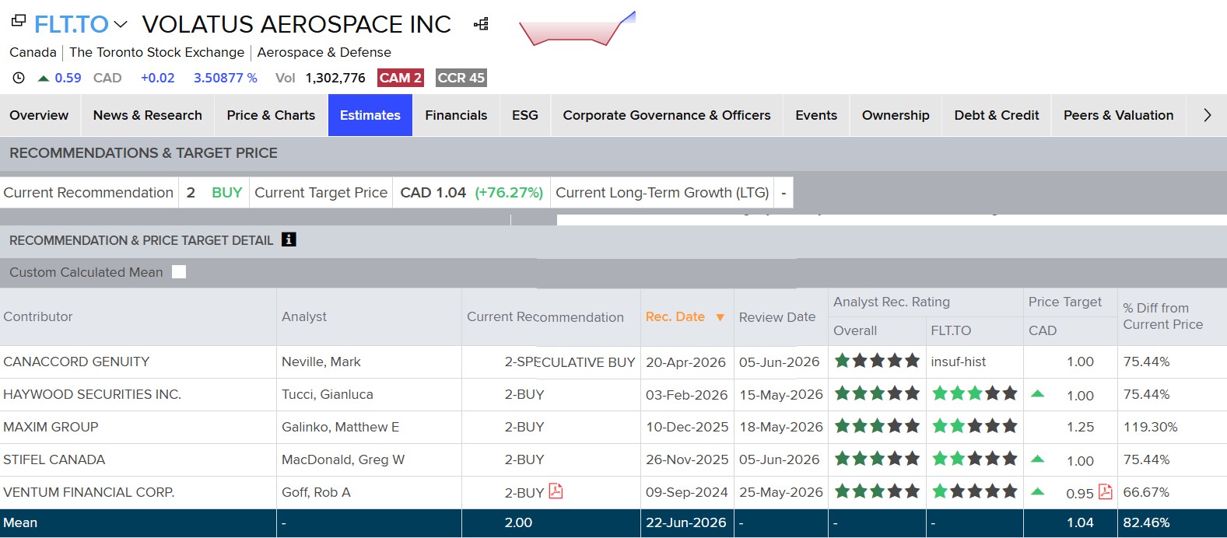Click Stifel Canada overall star rating
This screenshot has width=1227, height=538.
click(x=877, y=459)
